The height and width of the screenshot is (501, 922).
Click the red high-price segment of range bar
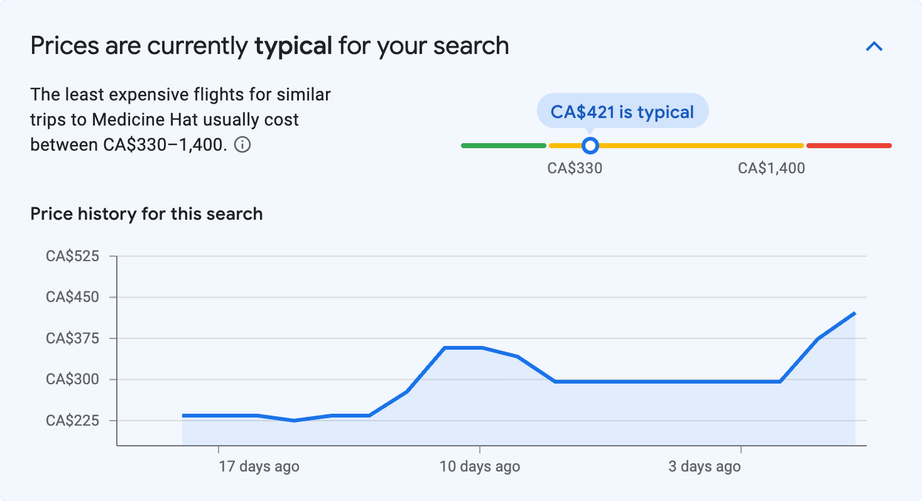point(849,146)
